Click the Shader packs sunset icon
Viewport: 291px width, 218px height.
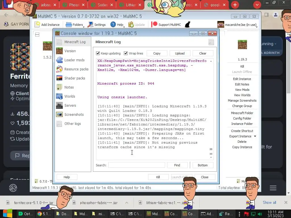[59, 78]
